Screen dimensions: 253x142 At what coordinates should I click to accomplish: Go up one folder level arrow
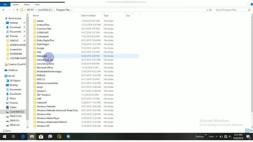coord(17,10)
